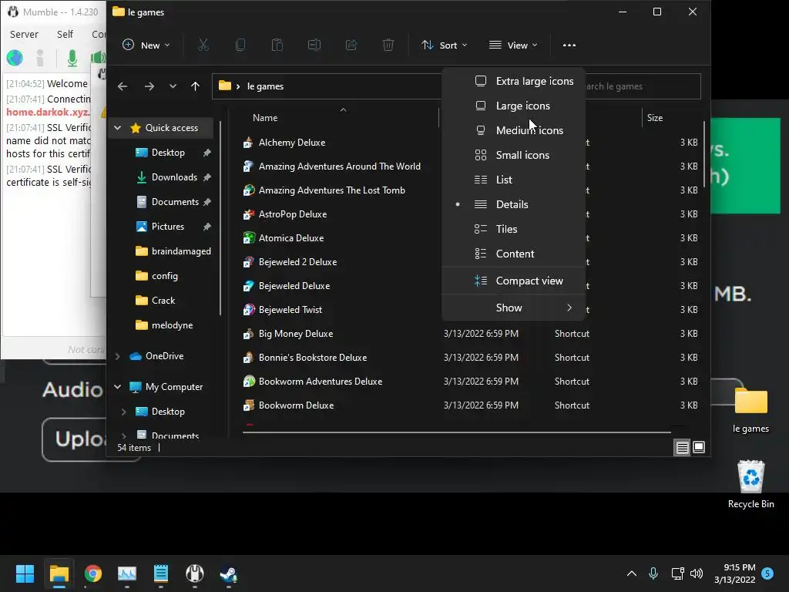Click the file list horizontal scrollbar
The image size is (789, 592).
tap(456, 432)
